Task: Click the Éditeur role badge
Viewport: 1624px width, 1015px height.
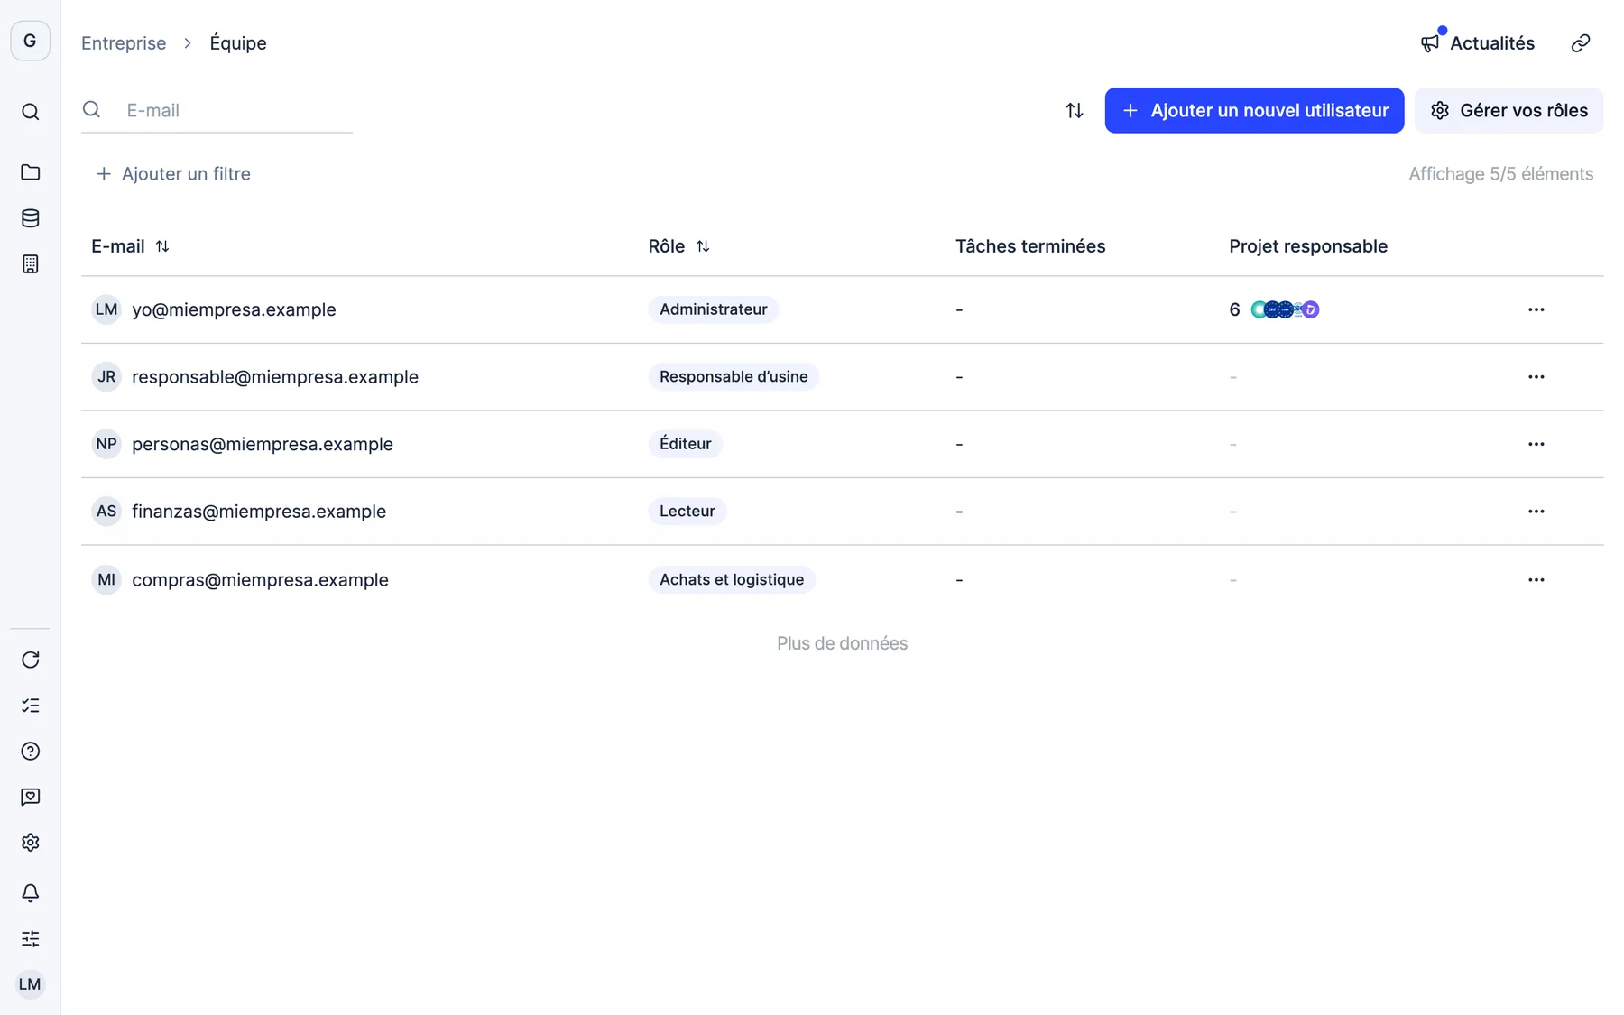Action: coord(685,444)
